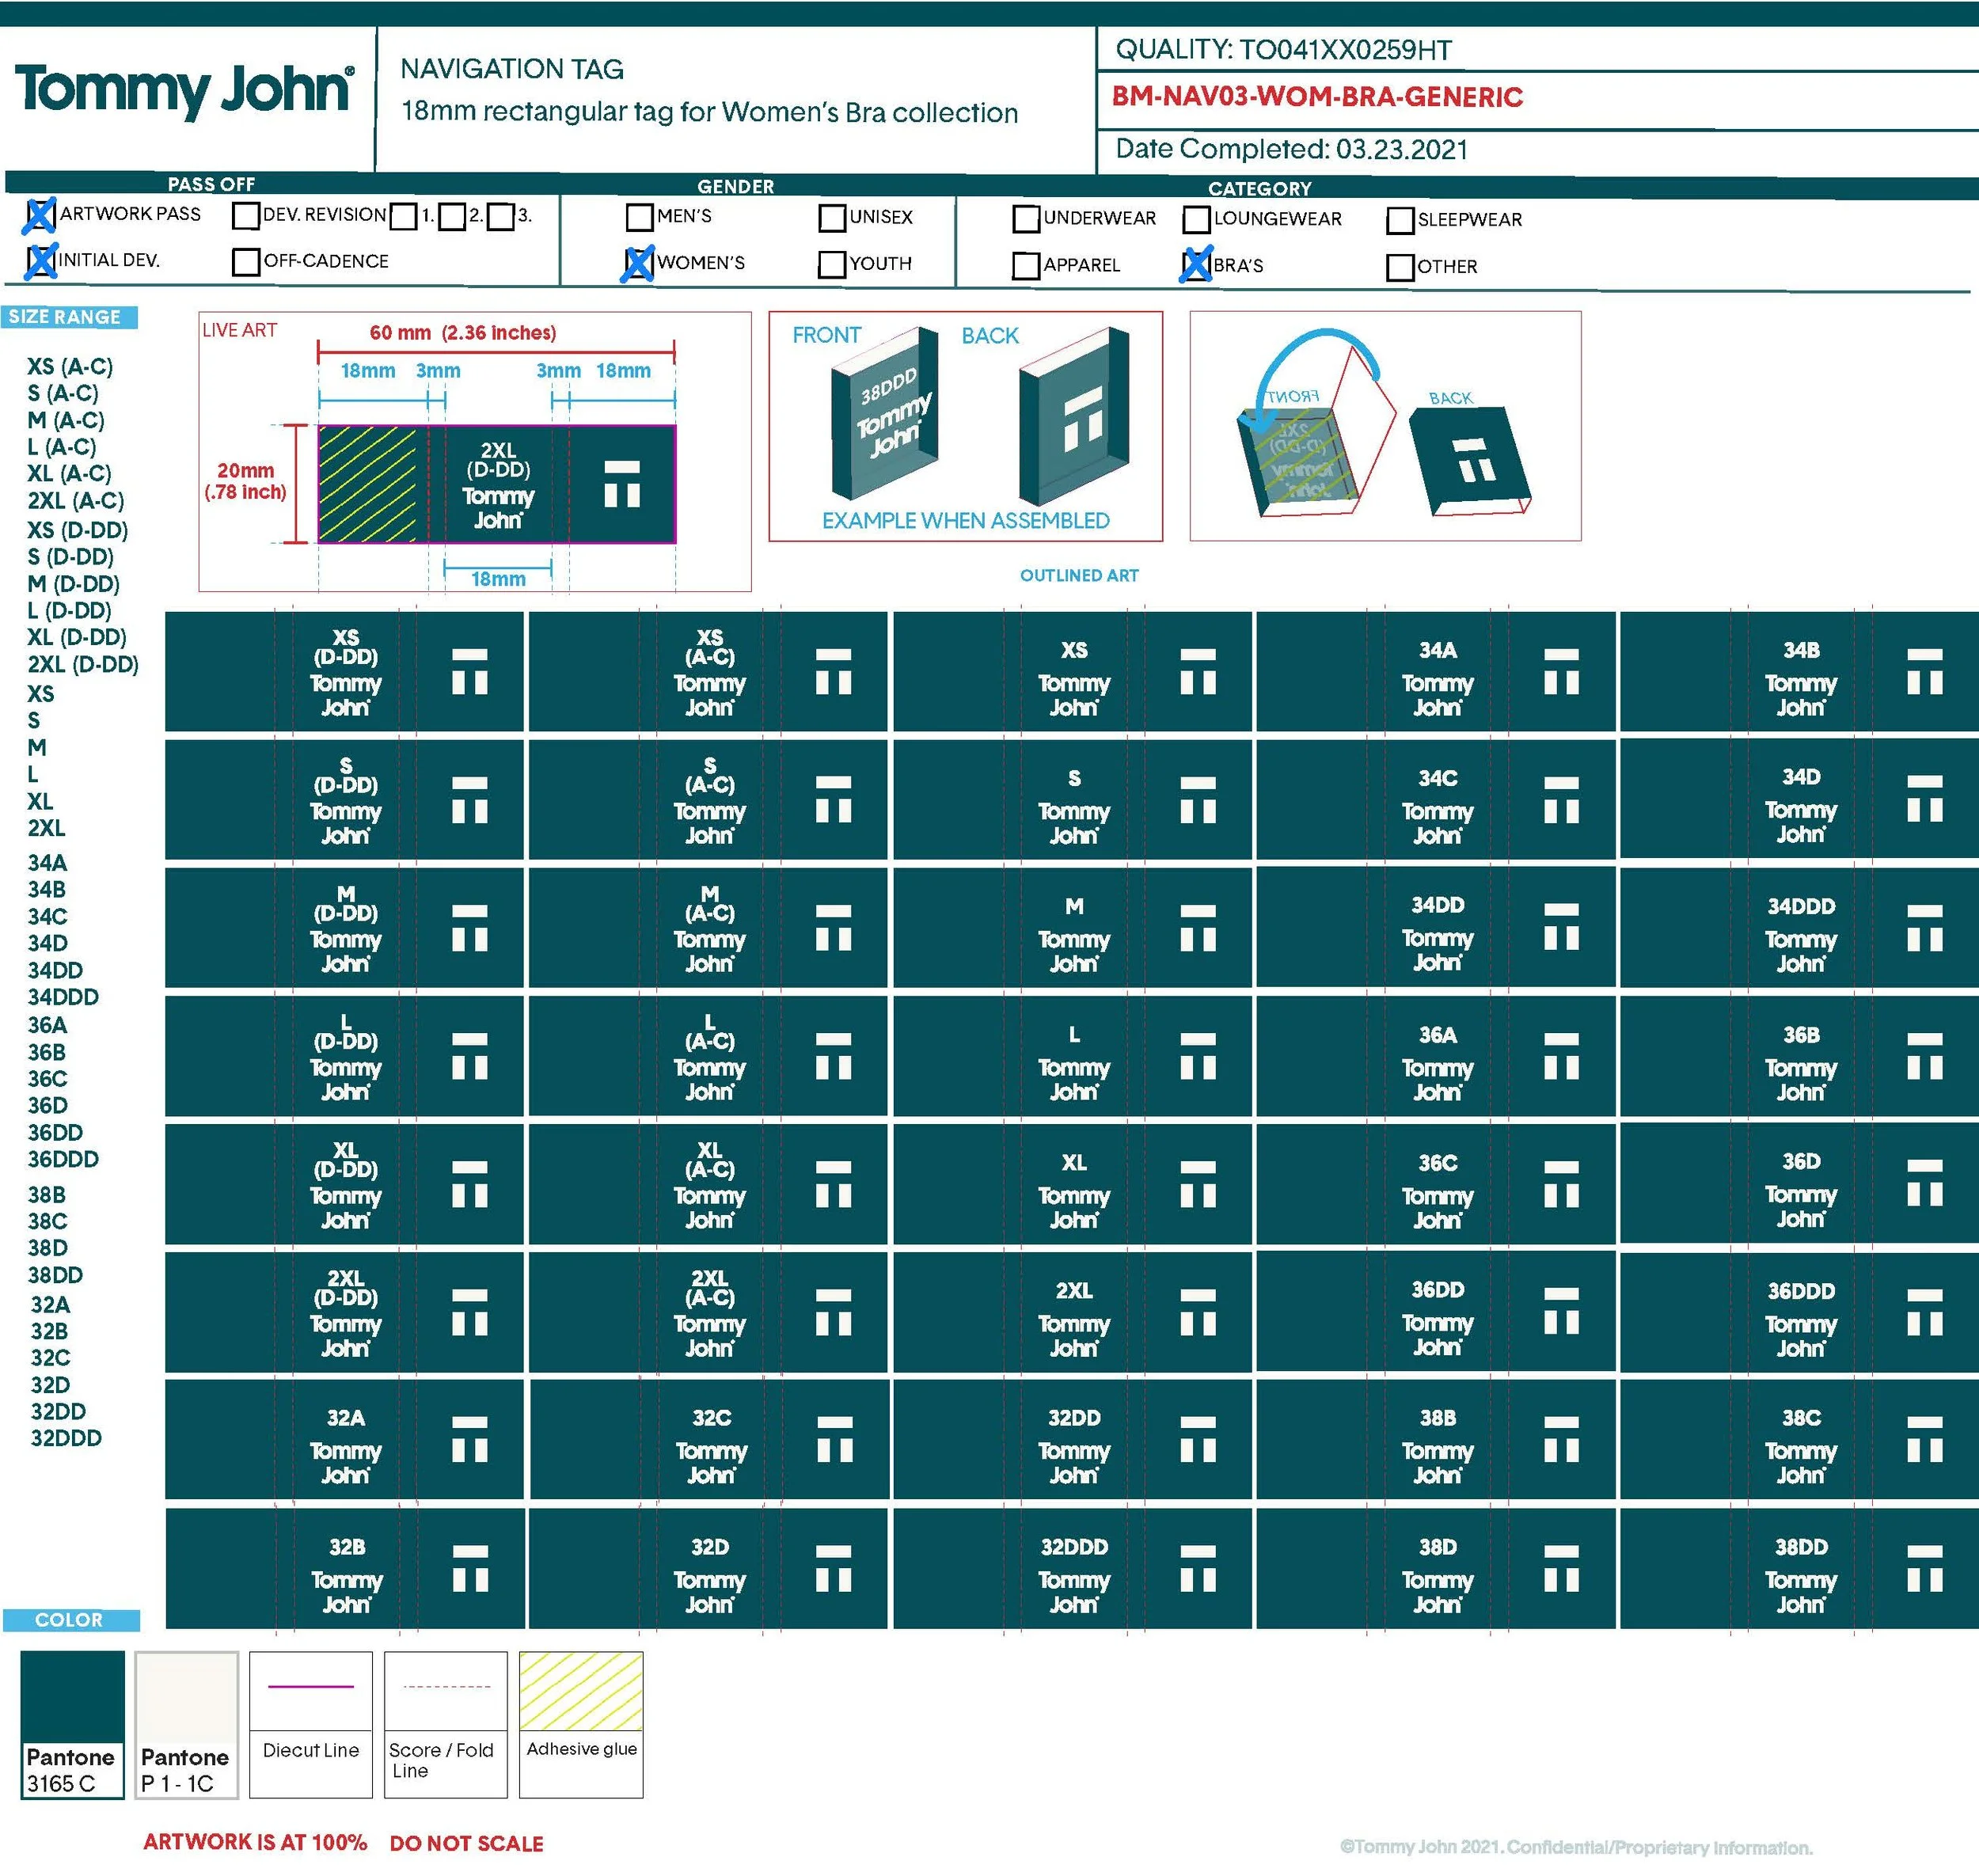Click the T logo icon on the 34B tag

tap(1924, 670)
